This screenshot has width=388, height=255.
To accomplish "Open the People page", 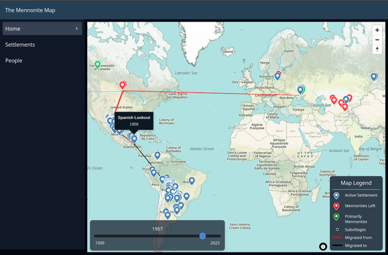I will 14,60.
